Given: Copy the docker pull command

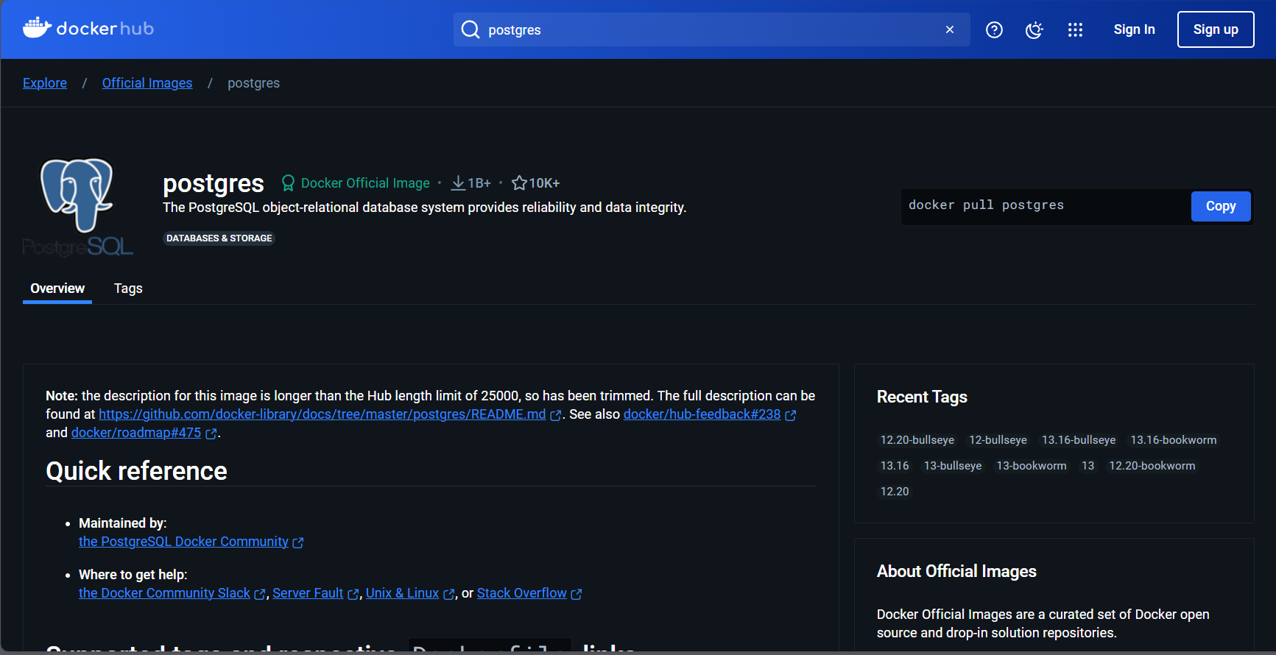Looking at the screenshot, I should point(1221,206).
